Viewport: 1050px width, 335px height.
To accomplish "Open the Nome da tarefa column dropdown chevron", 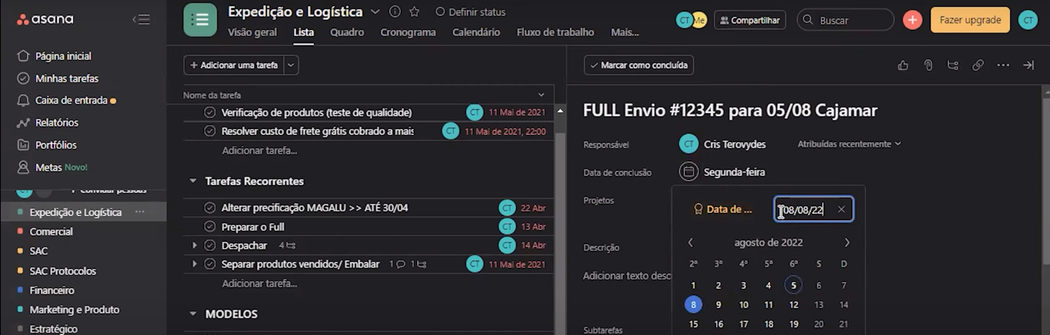I will point(542,95).
